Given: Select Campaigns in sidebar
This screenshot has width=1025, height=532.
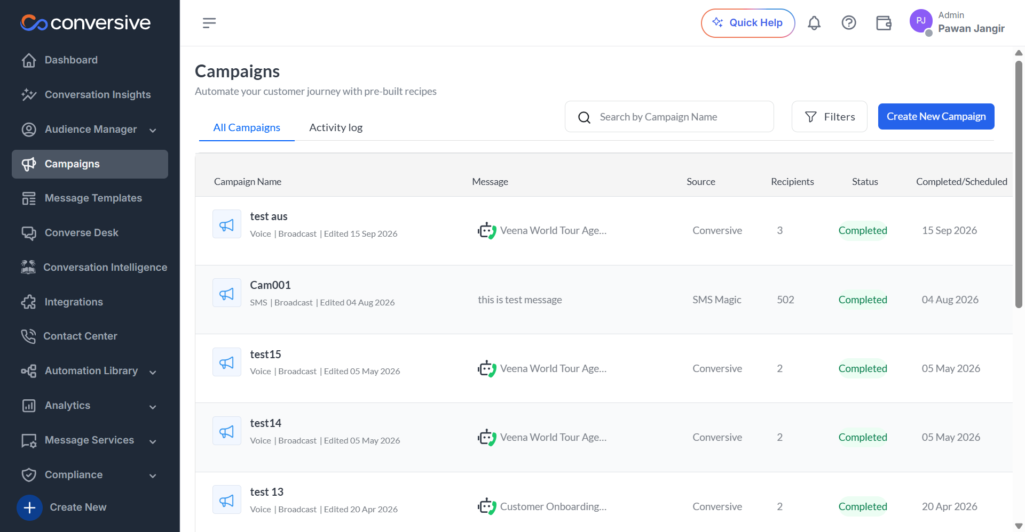Looking at the screenshot, I should (x=90, y=164).
